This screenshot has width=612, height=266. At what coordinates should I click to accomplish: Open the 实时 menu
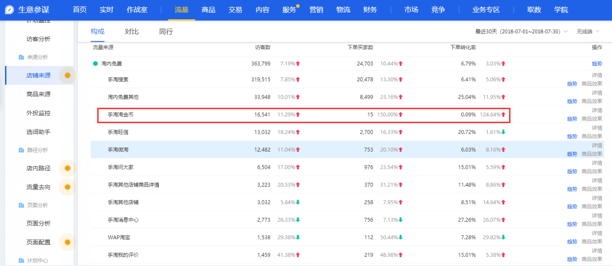coord(106,10)
